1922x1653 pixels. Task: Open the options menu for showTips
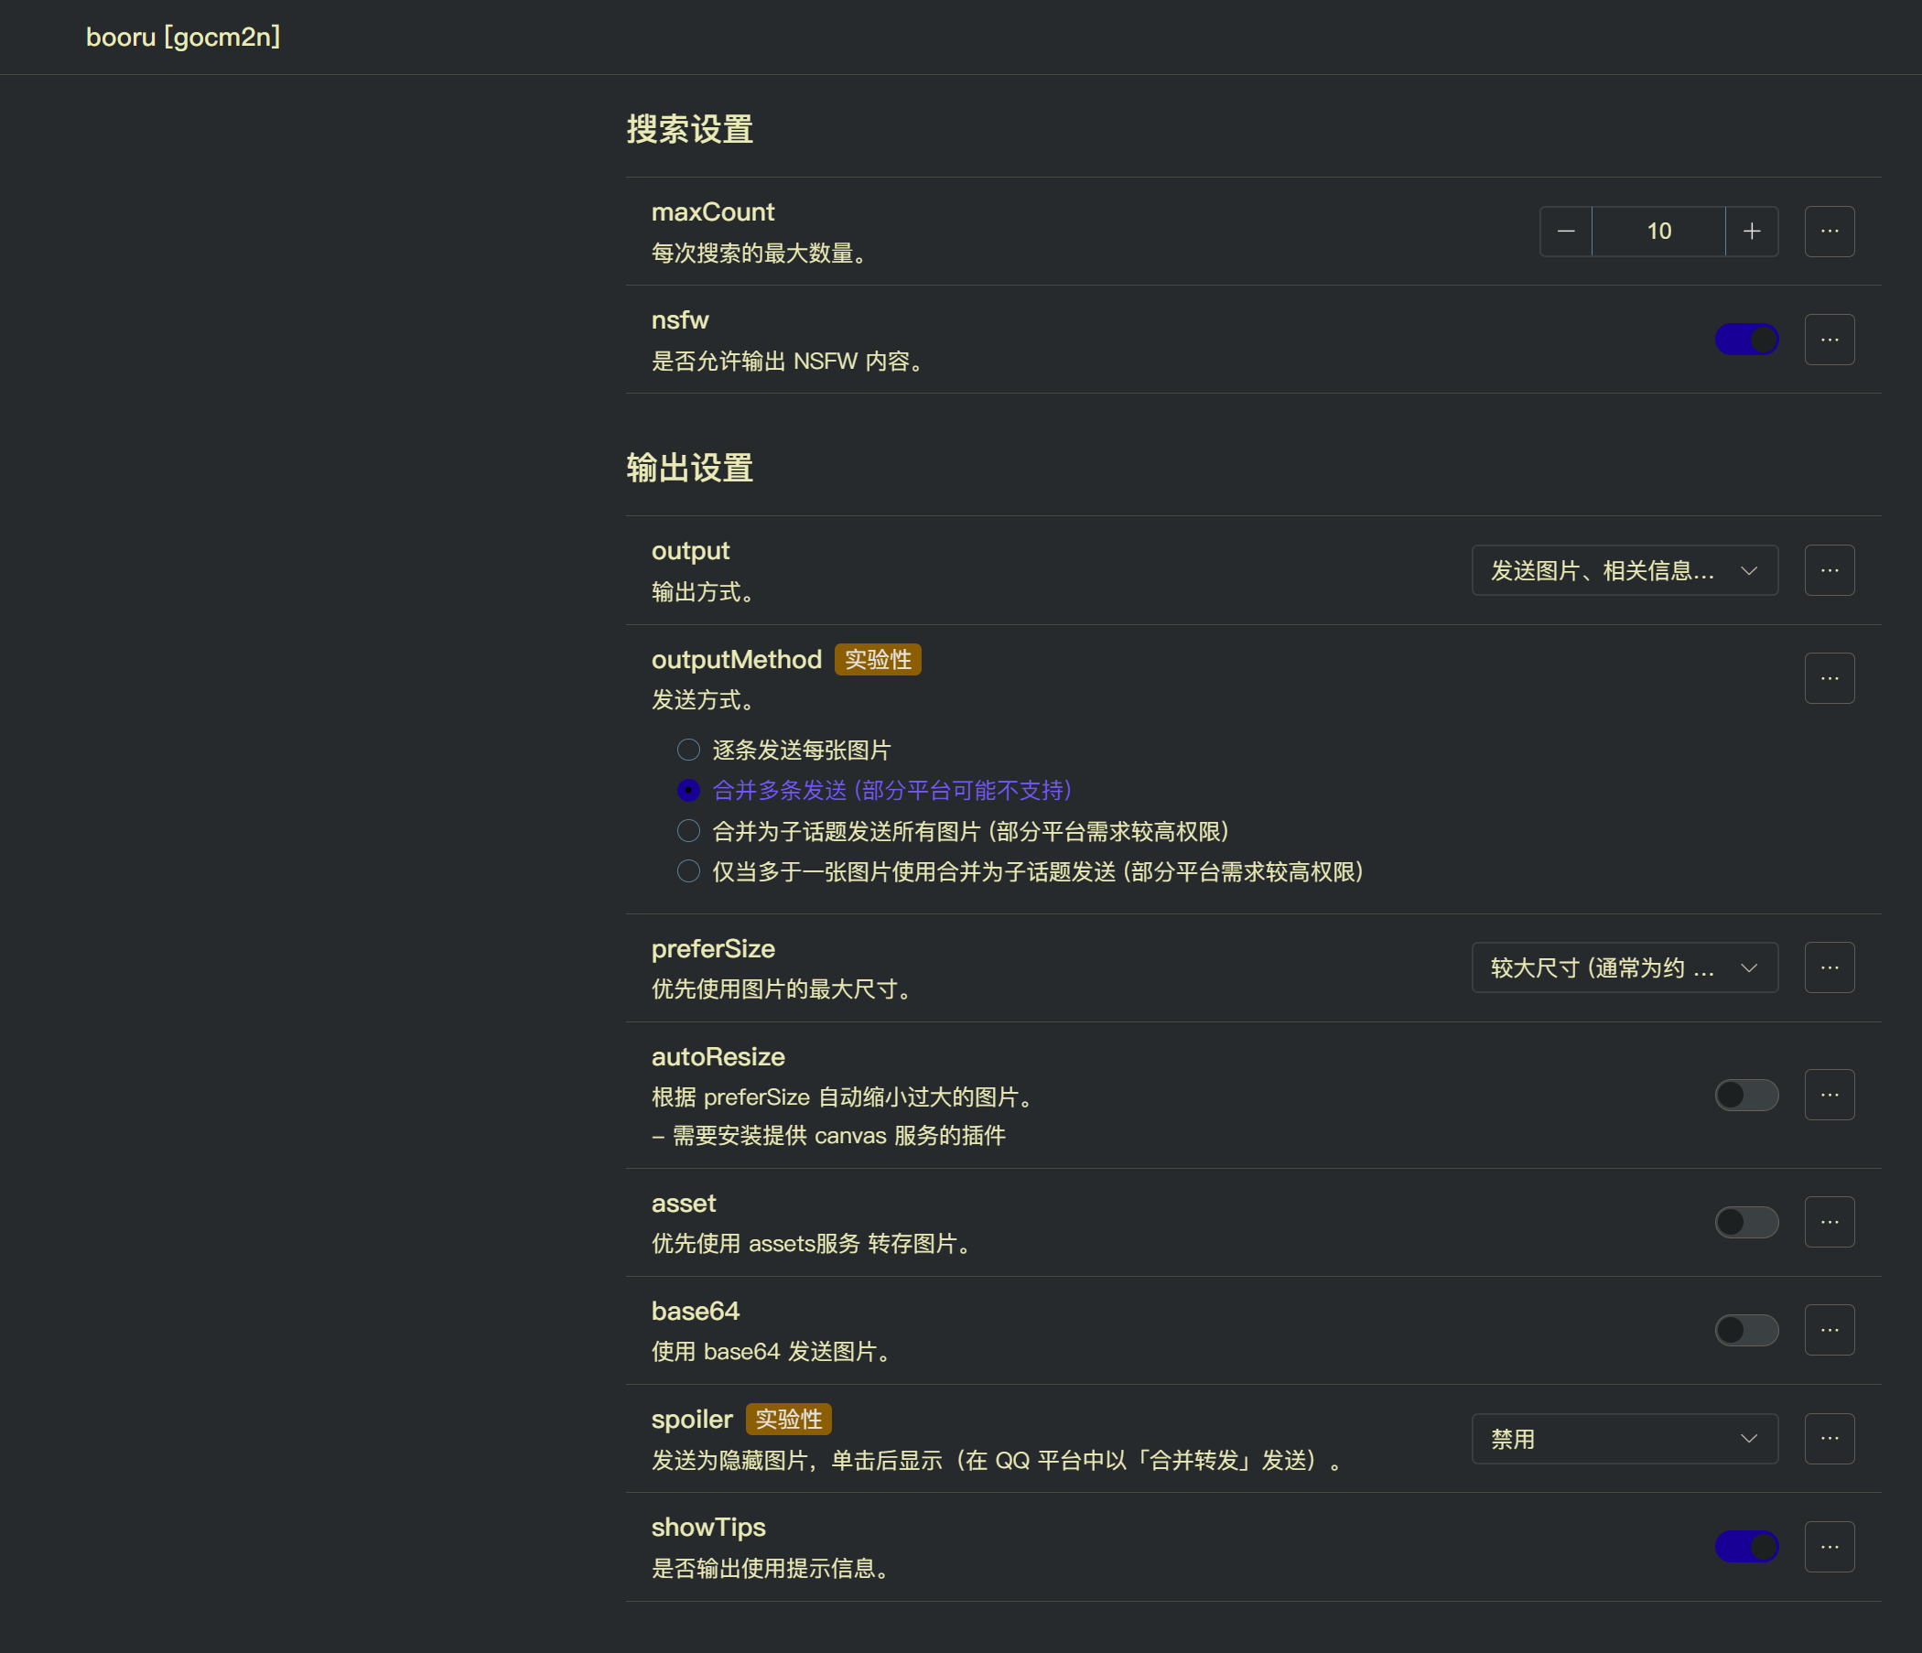pos(1829,1546)
